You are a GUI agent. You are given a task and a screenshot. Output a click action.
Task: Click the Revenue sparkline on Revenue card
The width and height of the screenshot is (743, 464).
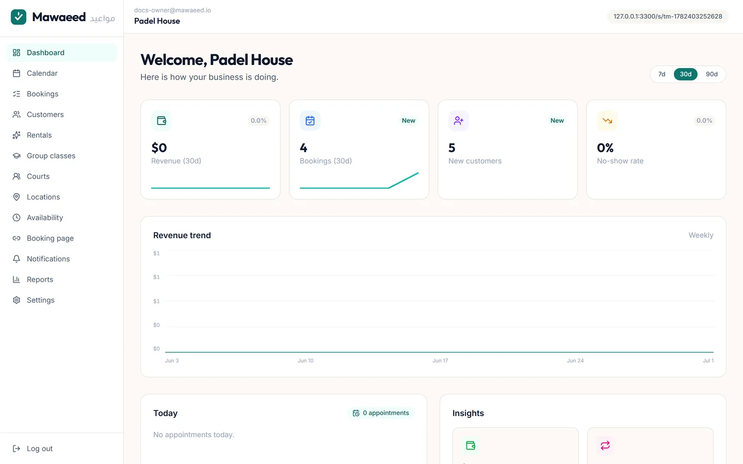(211, 188)
